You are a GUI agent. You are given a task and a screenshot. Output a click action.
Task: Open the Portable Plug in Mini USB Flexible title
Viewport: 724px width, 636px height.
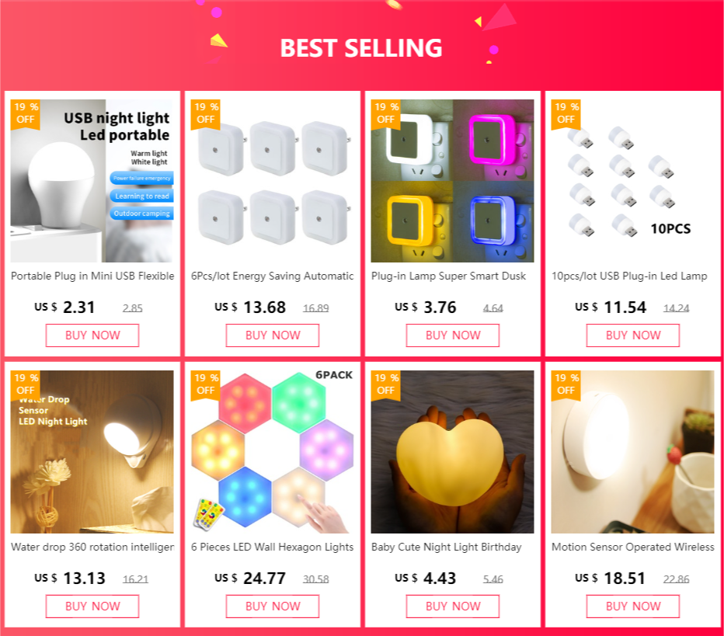92,276
